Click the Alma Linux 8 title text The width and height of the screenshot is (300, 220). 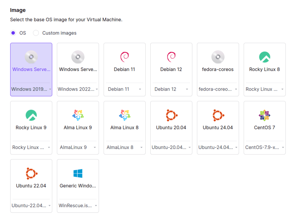pyautogui.click(x=125, y=127)
